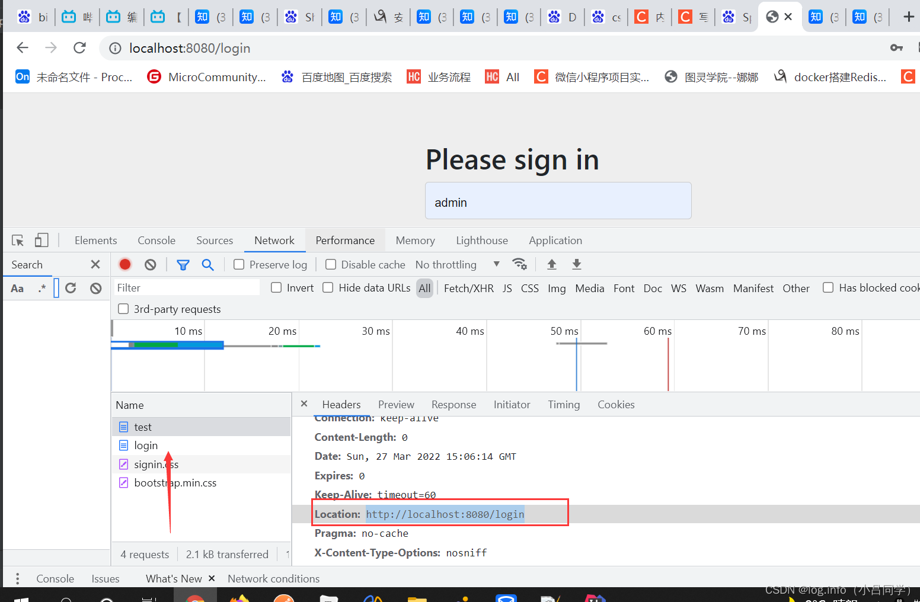Click the Location header URL value
This screenshot has width=920, height=602.
[x=445, y=514]
